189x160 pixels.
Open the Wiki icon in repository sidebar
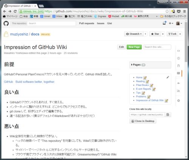(x=178, y=73)
